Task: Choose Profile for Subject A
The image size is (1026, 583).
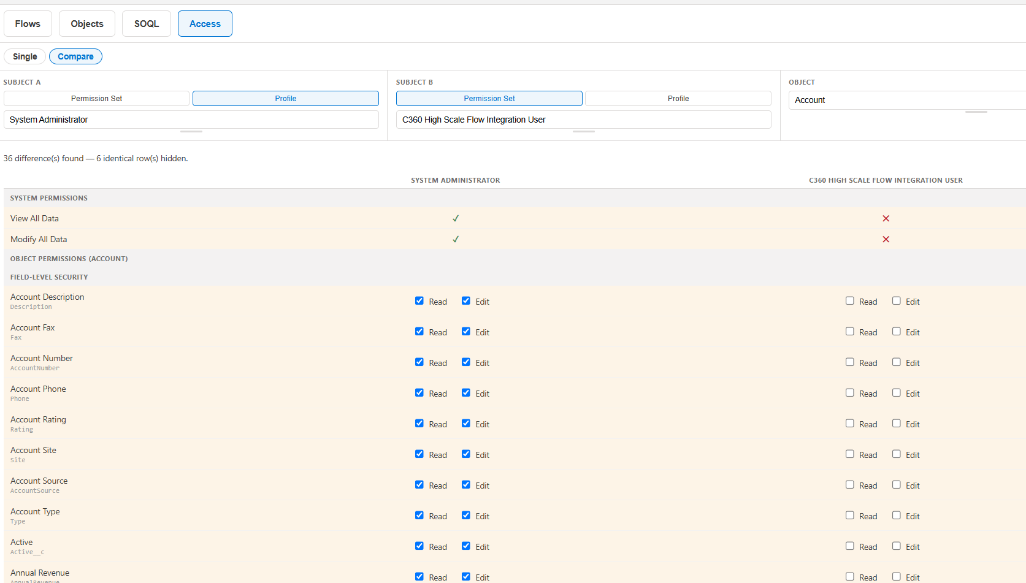Action: tap(286, 99)
